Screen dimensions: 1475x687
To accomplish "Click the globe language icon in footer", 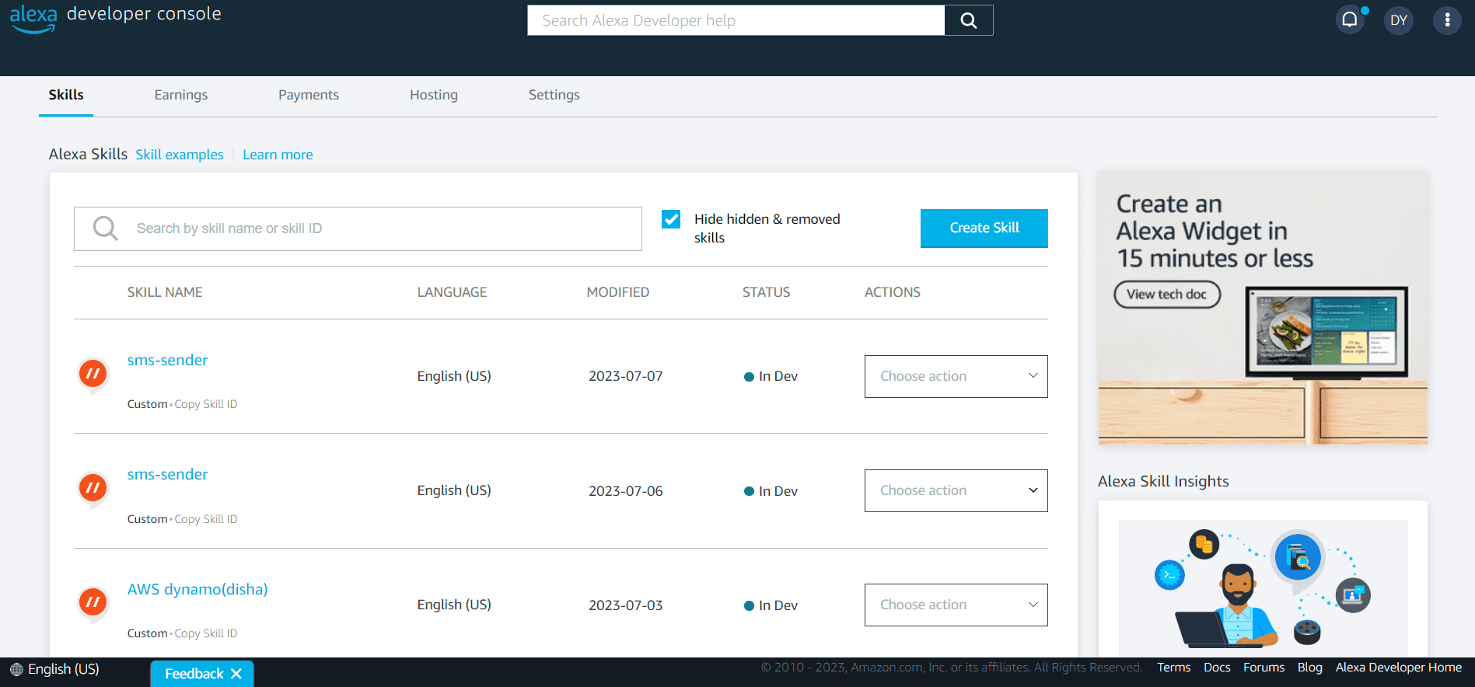I will point(16,669).
